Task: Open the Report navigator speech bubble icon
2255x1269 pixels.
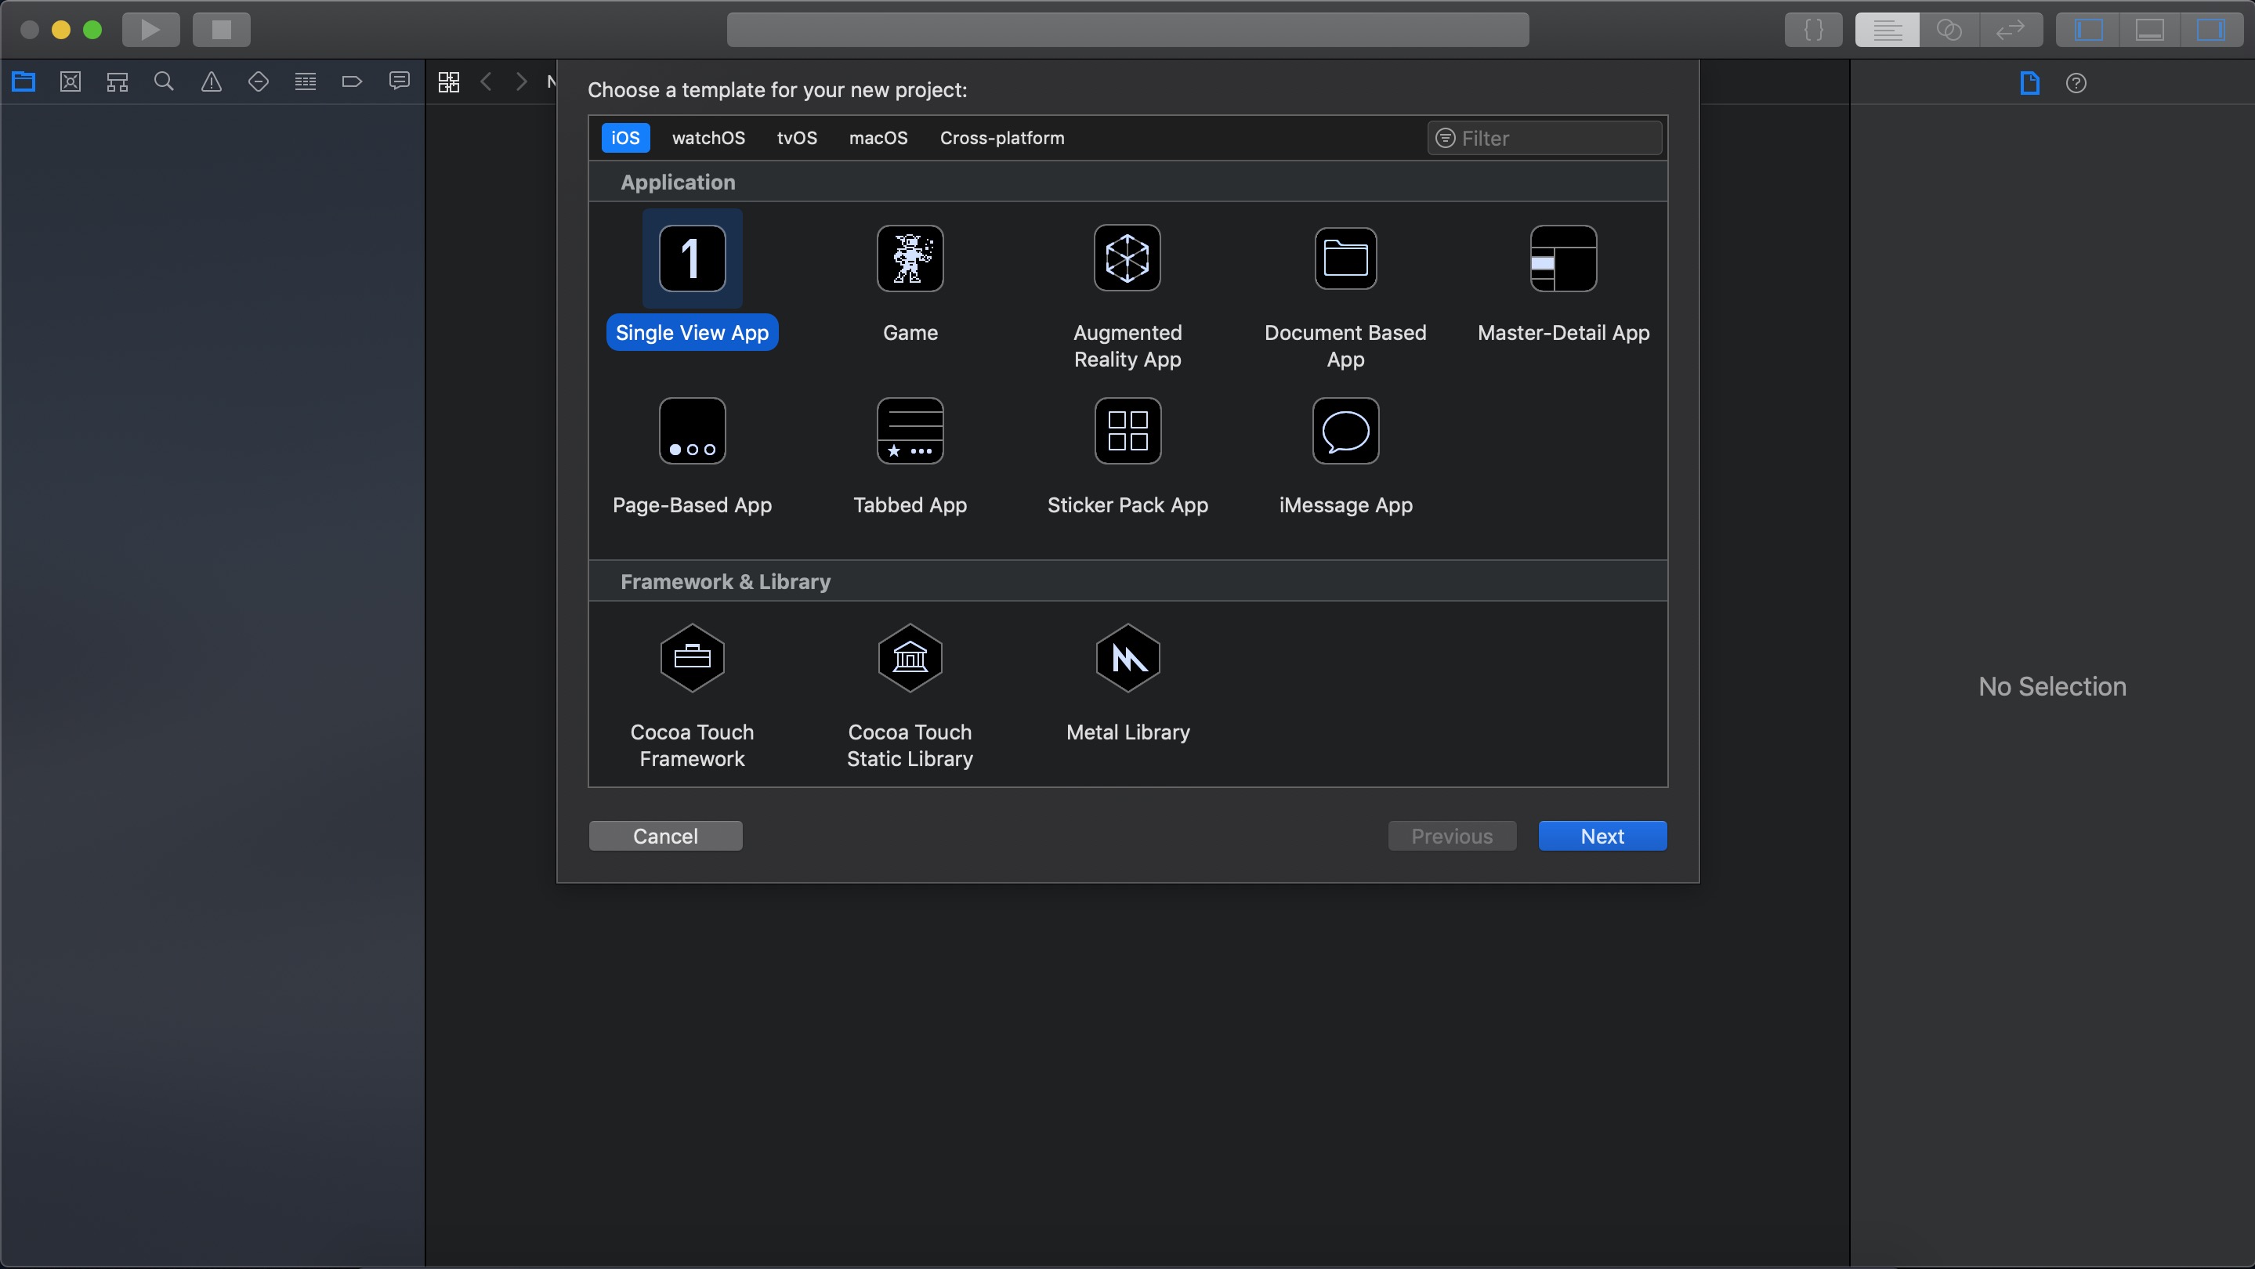Action: click(x=399, y=81)
